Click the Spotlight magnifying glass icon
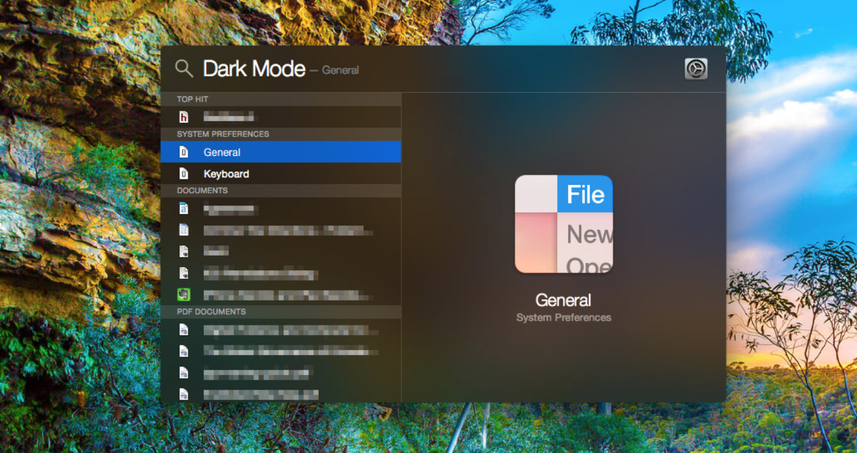 (x=184, y=69)
